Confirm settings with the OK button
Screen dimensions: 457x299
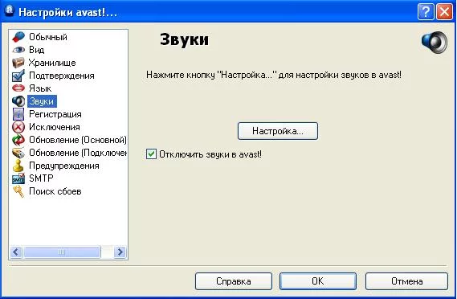pyautogui.click(x=318, y=281)
